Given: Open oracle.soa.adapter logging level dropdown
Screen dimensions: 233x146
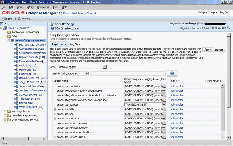Looking at the screenshot, I should click(x=164, y=105).
